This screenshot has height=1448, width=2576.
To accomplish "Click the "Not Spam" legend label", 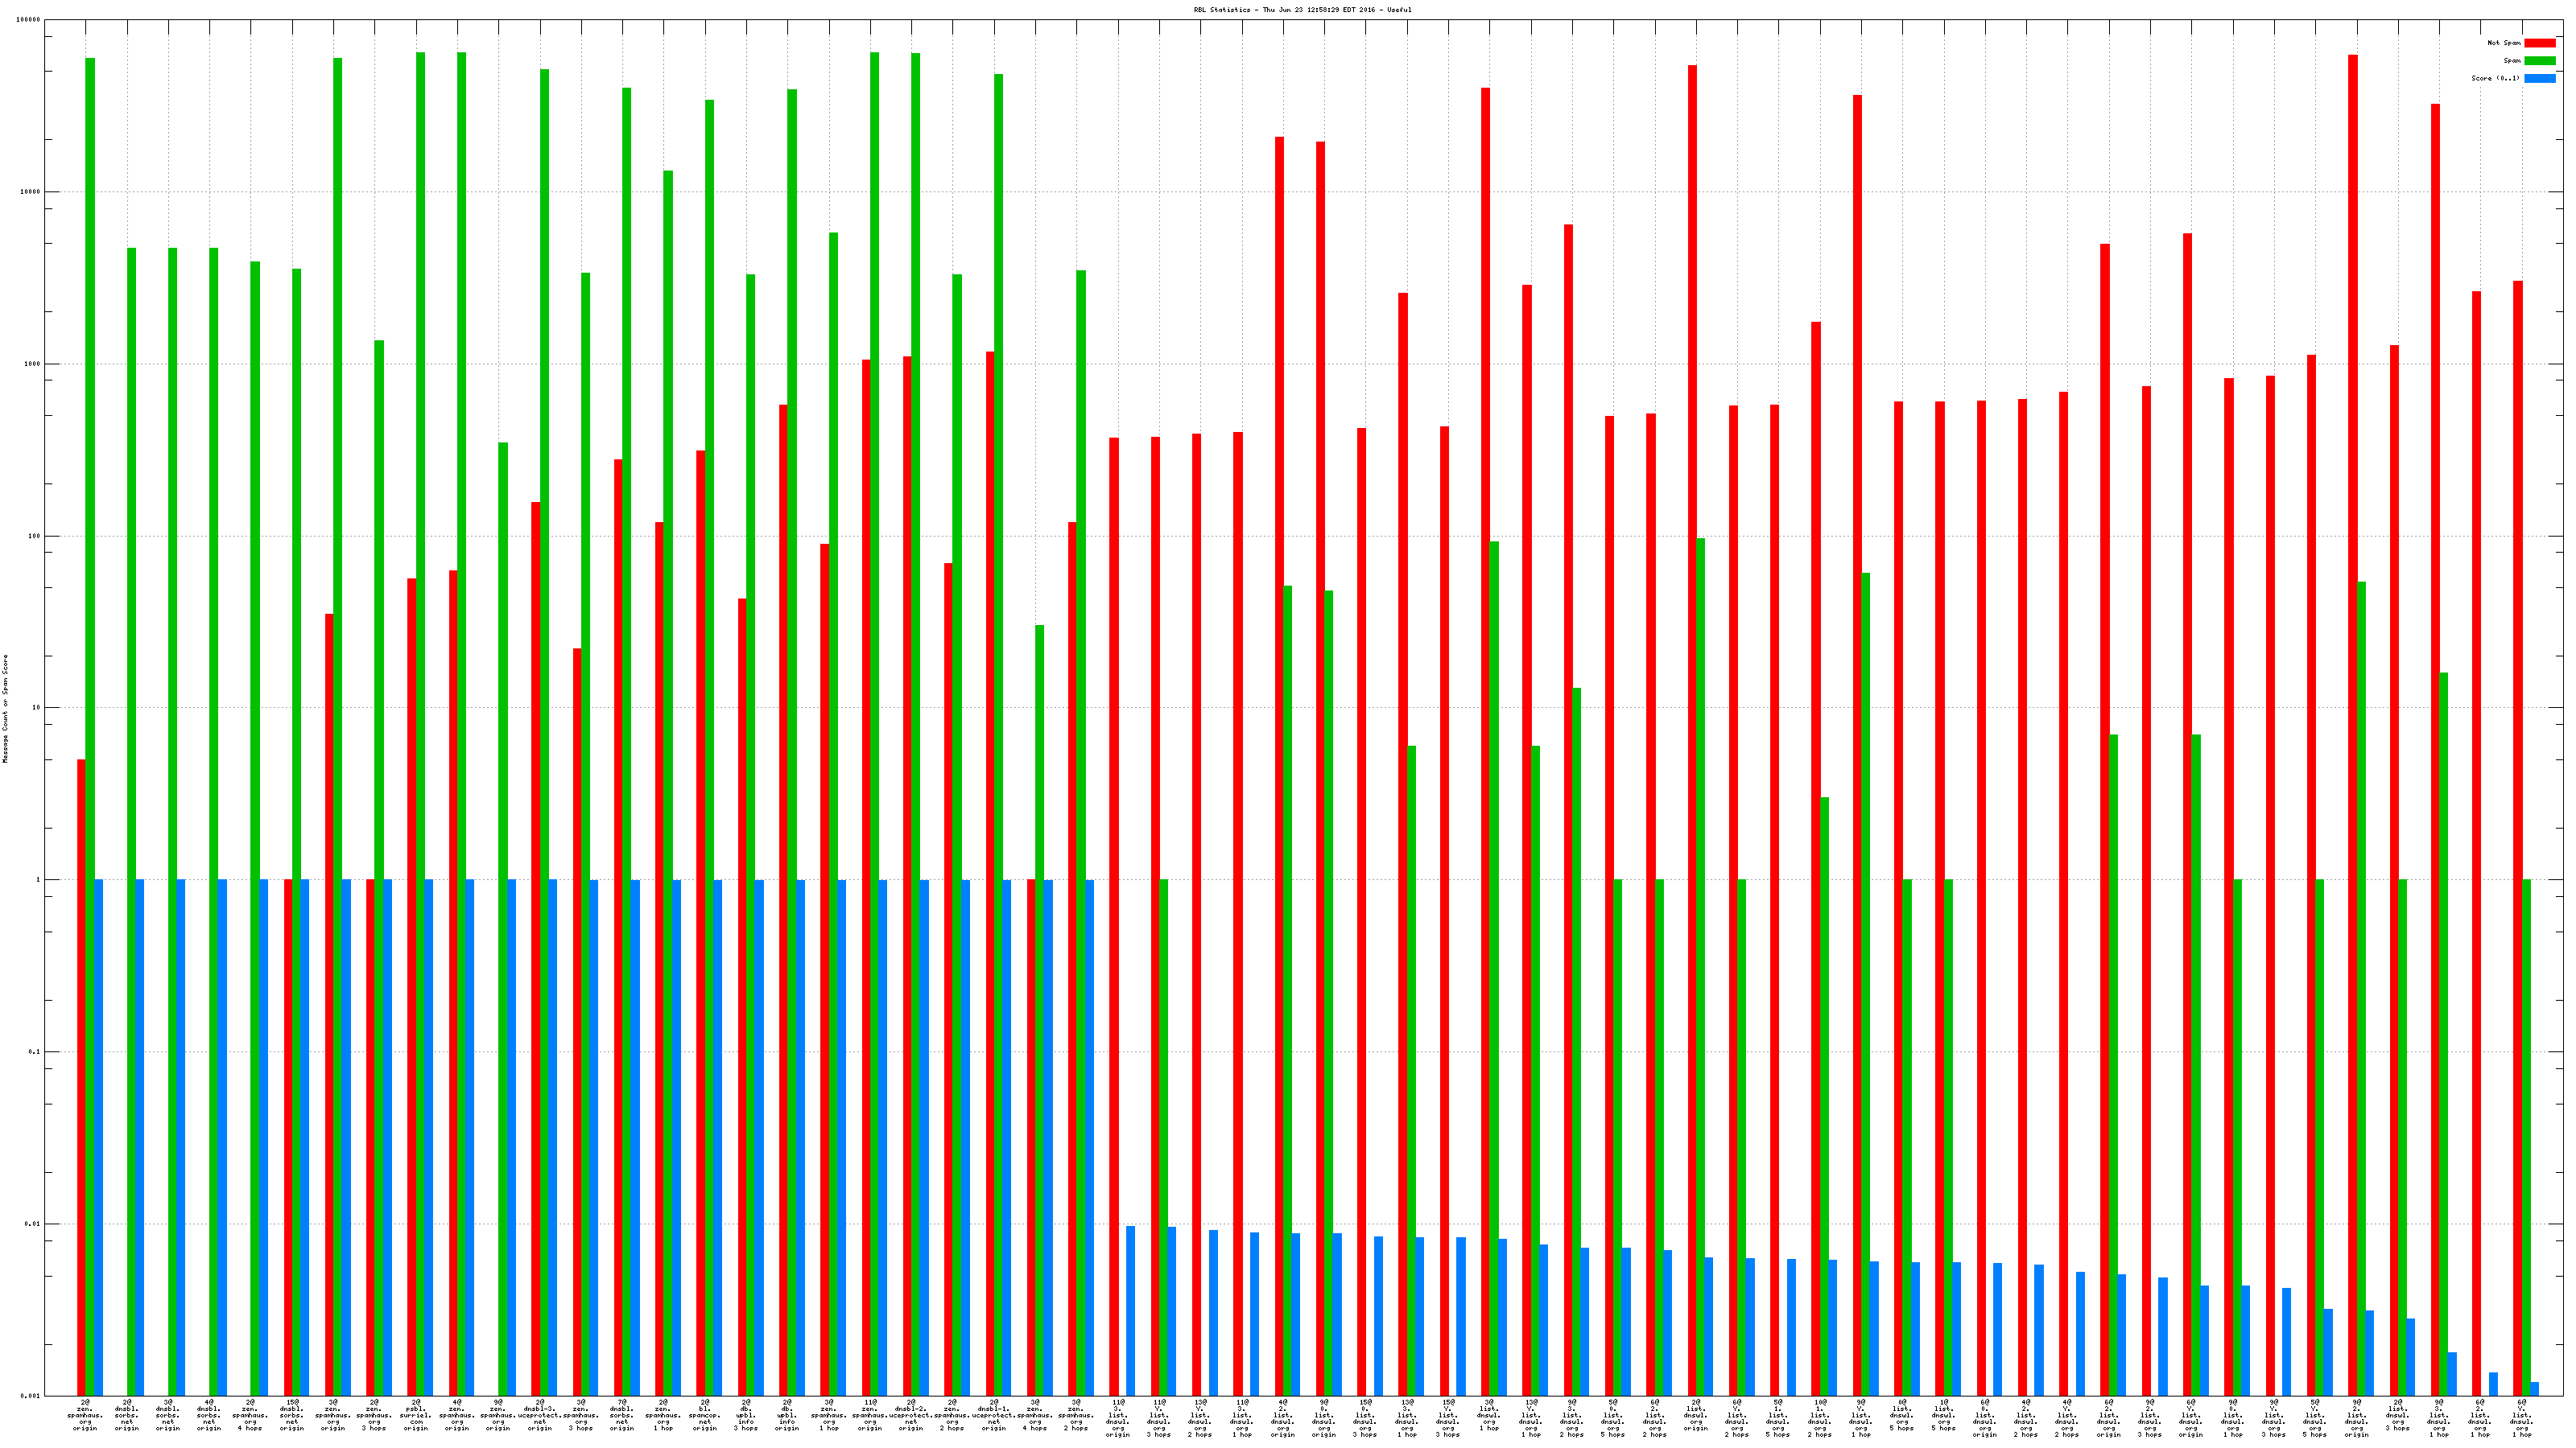I will click(x=2504, y=43).
